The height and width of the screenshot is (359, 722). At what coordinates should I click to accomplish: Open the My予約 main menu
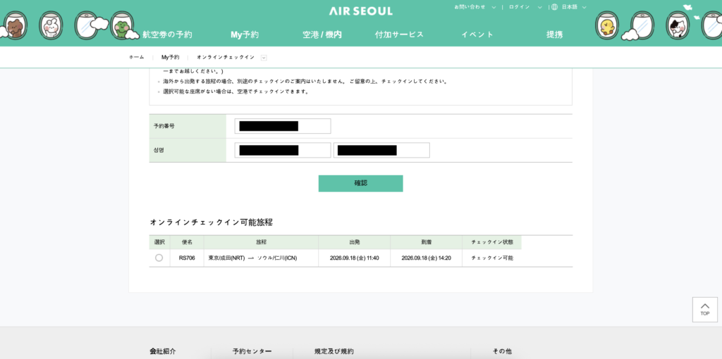point(245,34)
